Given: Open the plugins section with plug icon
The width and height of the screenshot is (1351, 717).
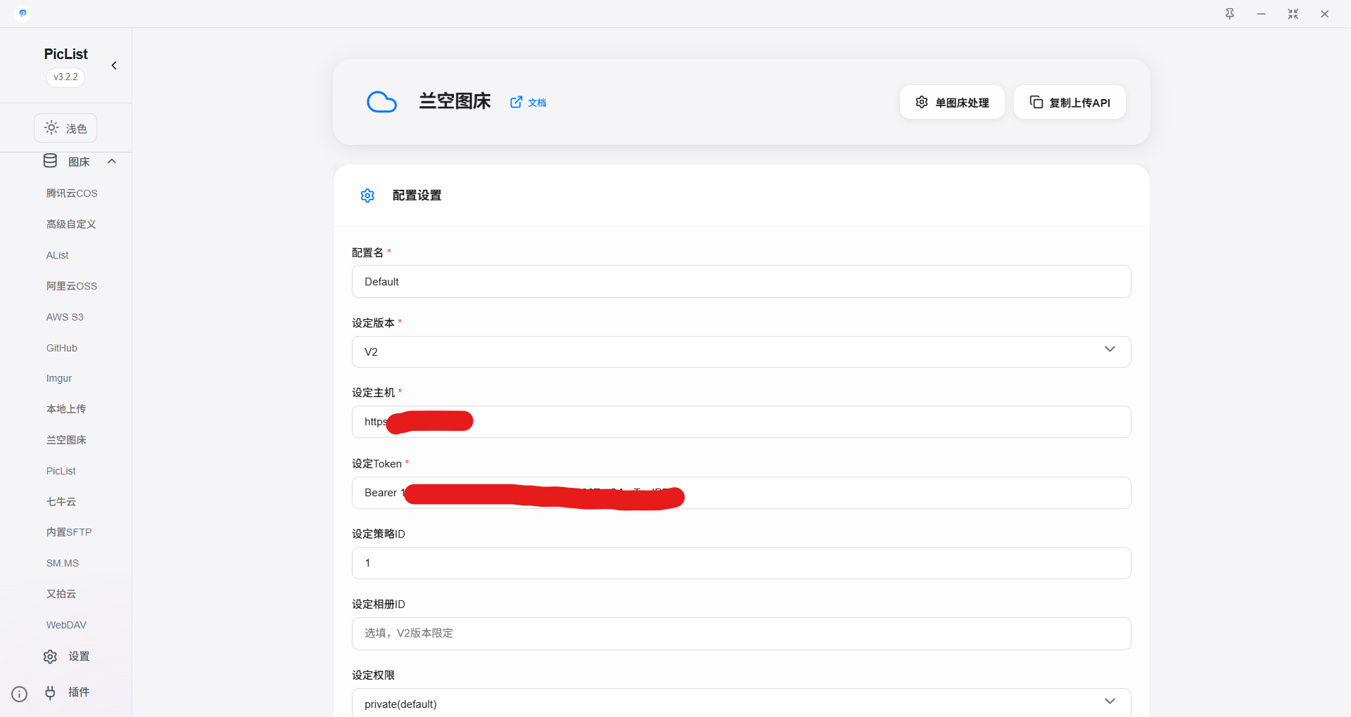Looking at the screenshot, I should [68, 692].
